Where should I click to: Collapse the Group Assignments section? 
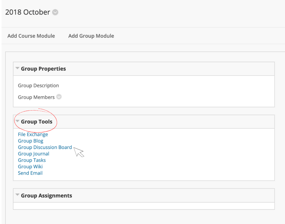[17, 195]
